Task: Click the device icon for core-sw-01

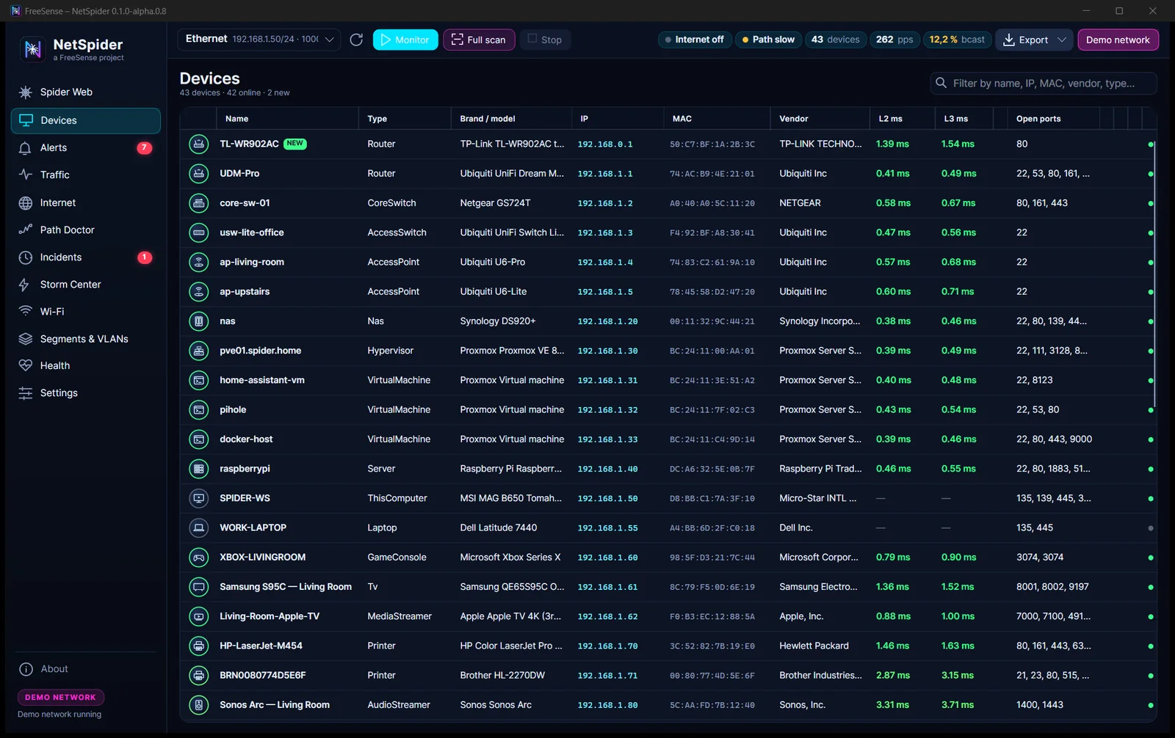Action: click(x=198, y=203)
